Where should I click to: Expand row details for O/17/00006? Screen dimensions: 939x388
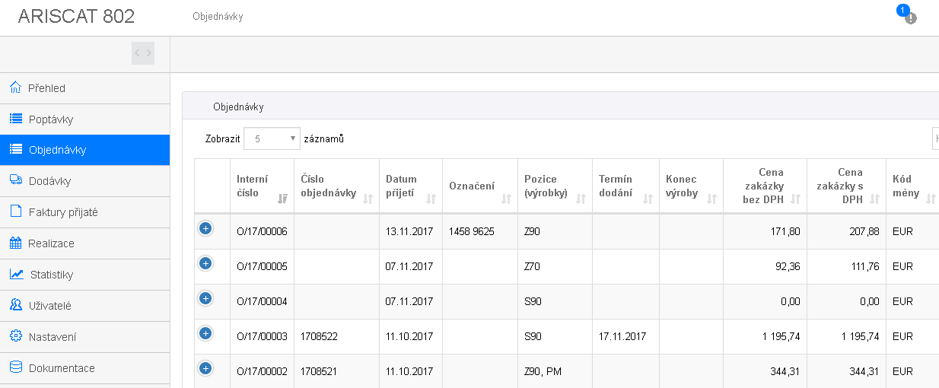pos(205,228)
